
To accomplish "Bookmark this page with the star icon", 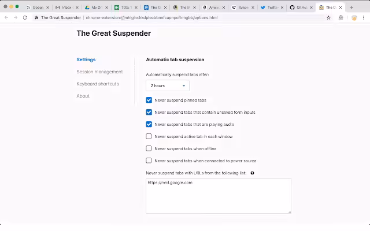I will [x=328, y=18].
